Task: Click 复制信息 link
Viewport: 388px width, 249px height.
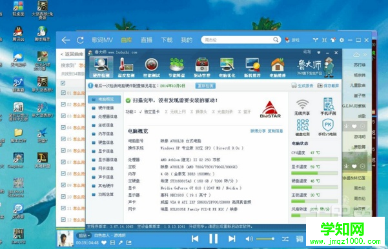Action: pyautogui.click(x=276, y=131)
